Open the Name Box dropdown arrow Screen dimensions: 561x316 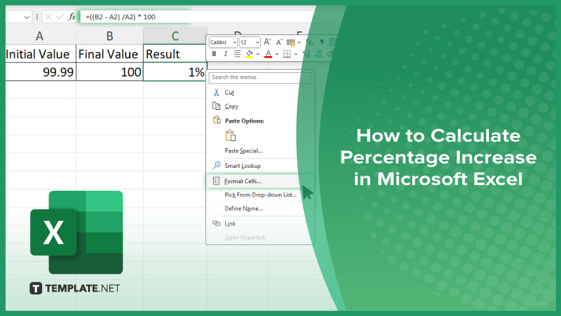26,17
